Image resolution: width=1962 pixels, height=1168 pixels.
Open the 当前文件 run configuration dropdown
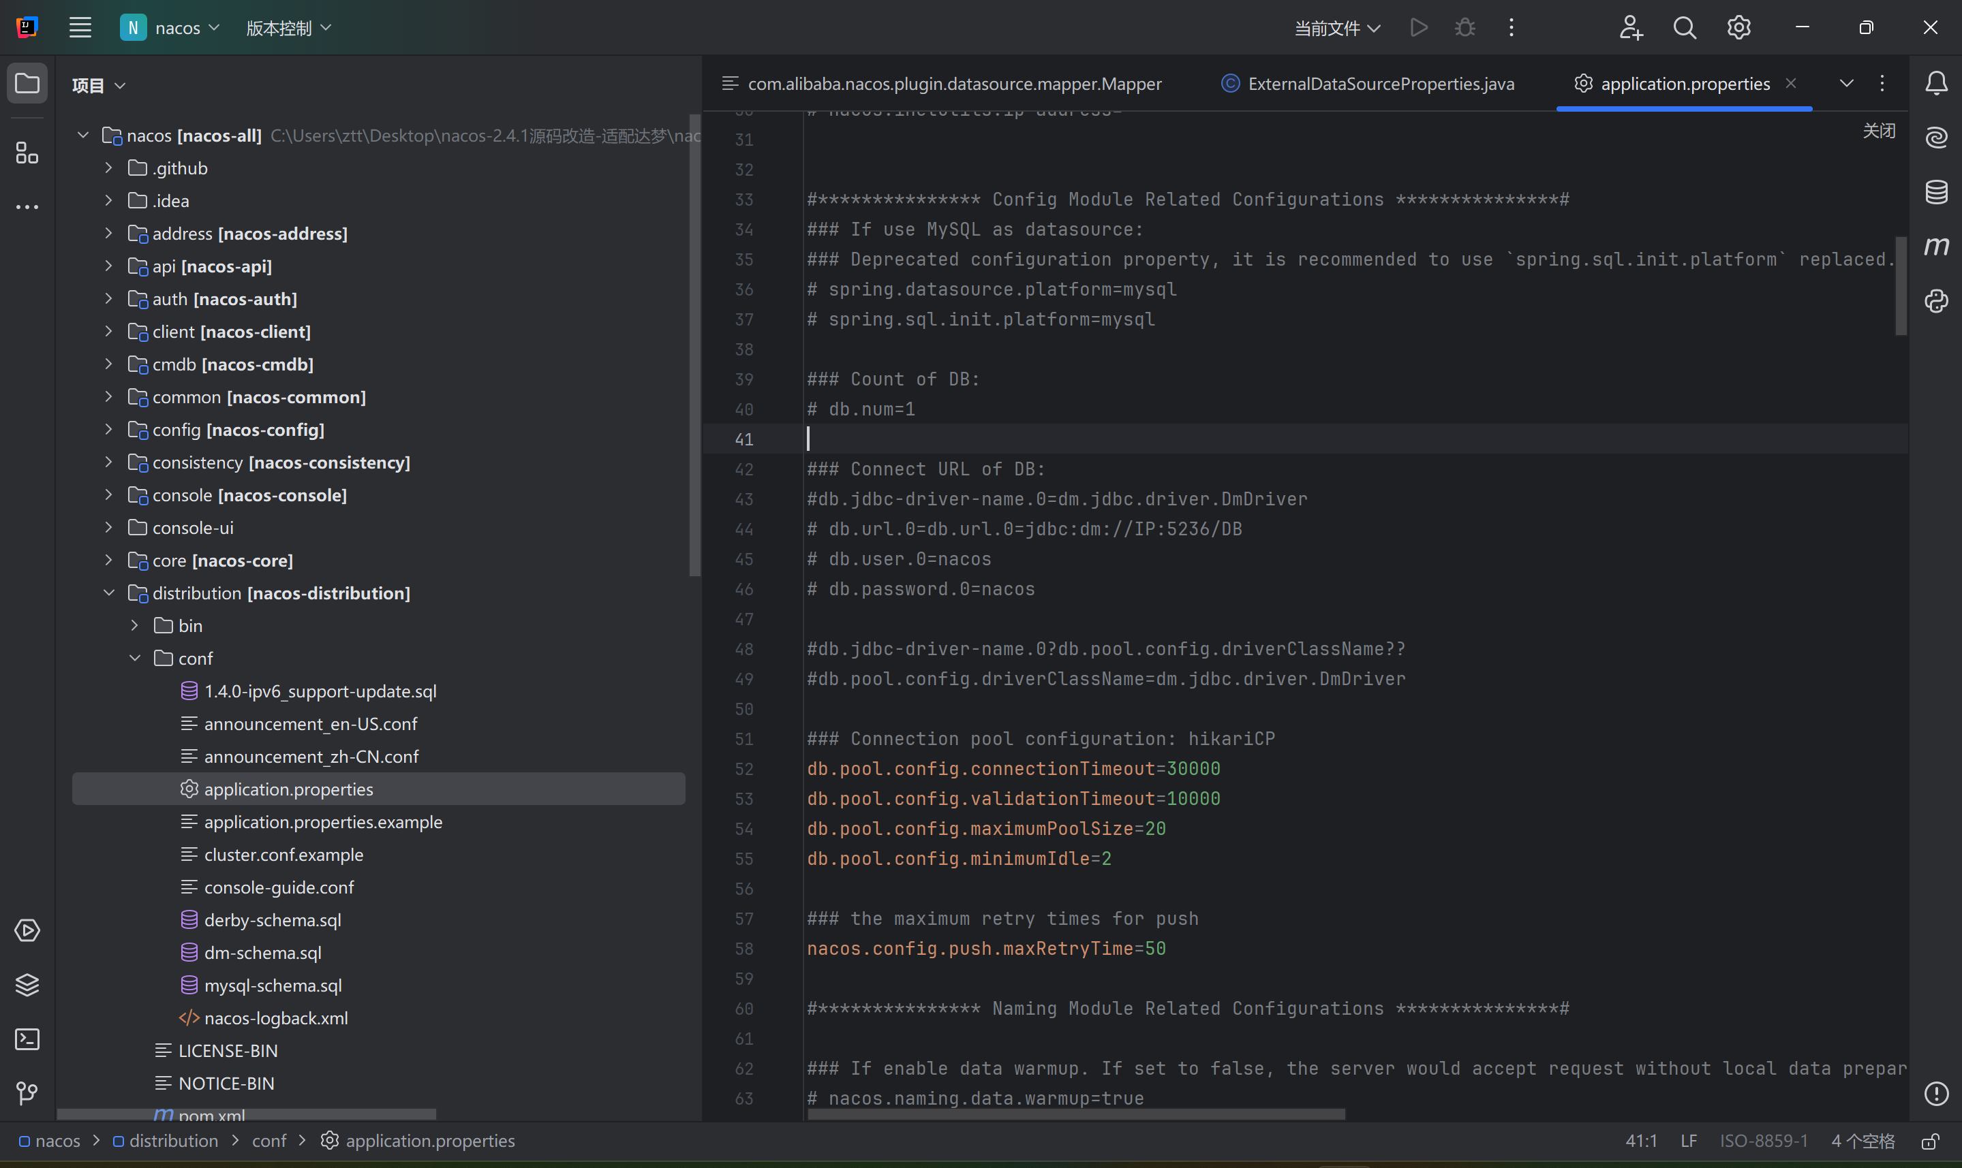[1337, 29]
